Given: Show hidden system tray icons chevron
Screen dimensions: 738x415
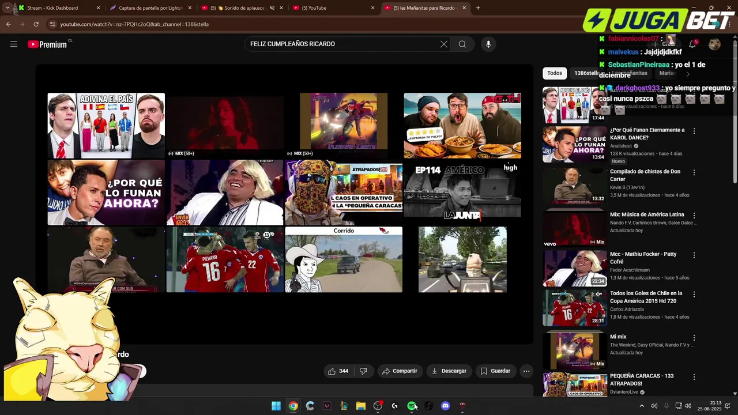Looking at the screenshot, I should pos(641,406).
